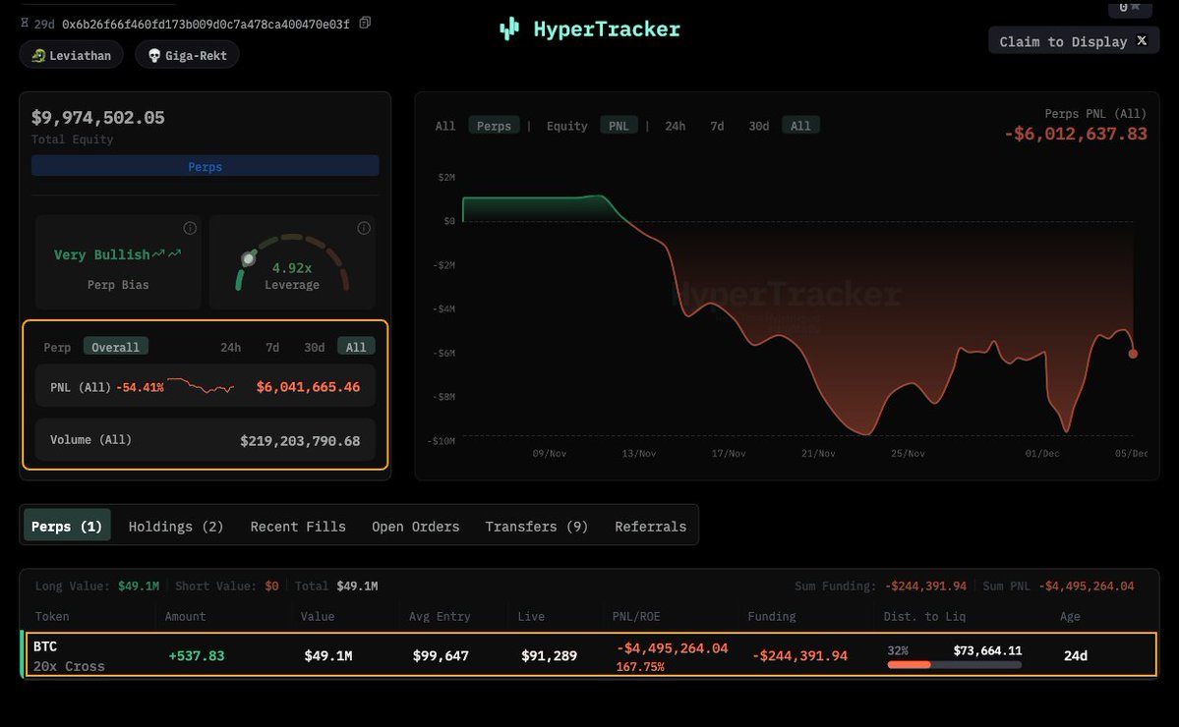Screen dimensions: 1179x727
Task: Open the Recent Fills tab
Action: [x=298, y=527]
